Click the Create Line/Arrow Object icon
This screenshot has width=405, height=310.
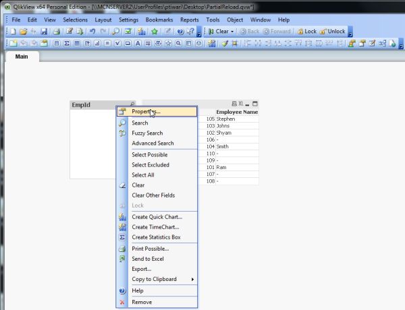(148, 43)
